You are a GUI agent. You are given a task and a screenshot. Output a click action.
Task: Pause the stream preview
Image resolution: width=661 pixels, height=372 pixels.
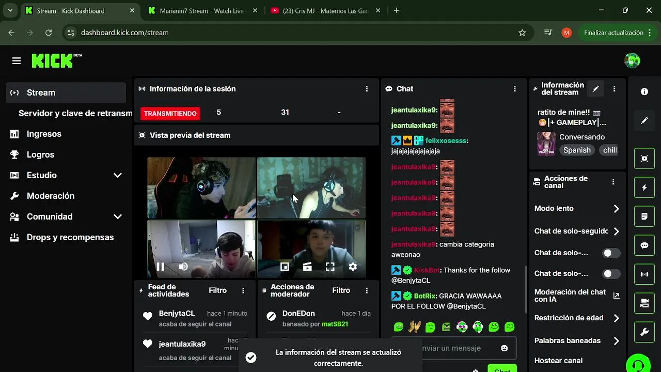point(161,267)
